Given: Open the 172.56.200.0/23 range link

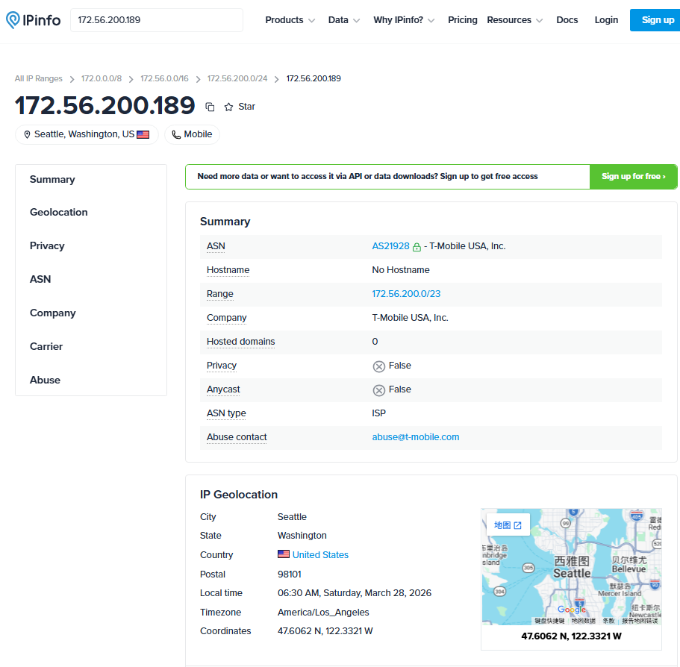Looking at the screenshot, I should pos(406,294).
